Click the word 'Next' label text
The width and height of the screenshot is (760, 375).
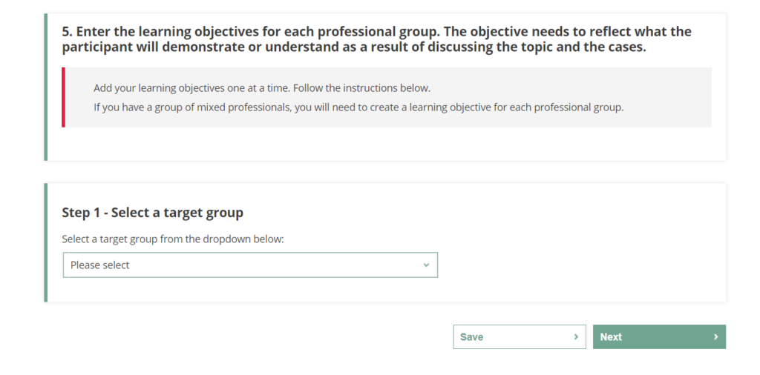[x=611, y=336]
